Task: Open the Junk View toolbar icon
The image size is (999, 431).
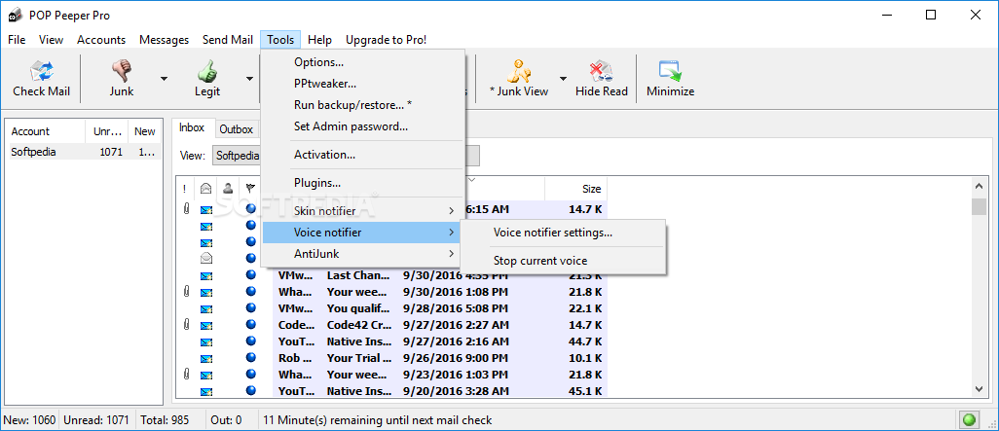Action: click(518, 71)
